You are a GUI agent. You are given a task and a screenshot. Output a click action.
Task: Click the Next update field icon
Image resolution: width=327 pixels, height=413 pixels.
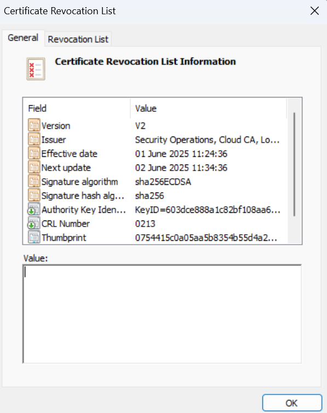[34, 167]
